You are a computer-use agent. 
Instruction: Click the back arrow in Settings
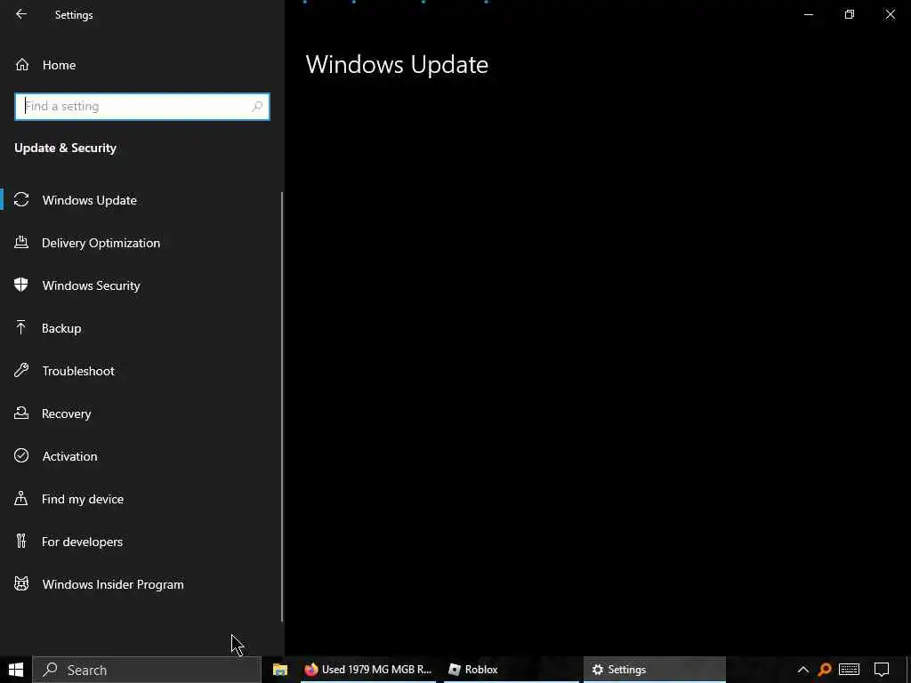[x=21, y=14]
